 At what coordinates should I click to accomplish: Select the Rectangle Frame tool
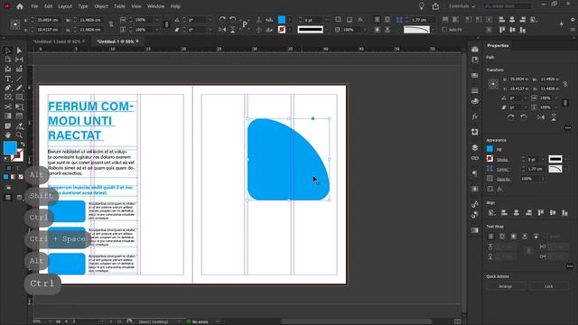tap(7, 97)
